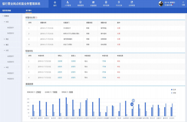Open 业务配置 business configuration icon

pos(131,2)
